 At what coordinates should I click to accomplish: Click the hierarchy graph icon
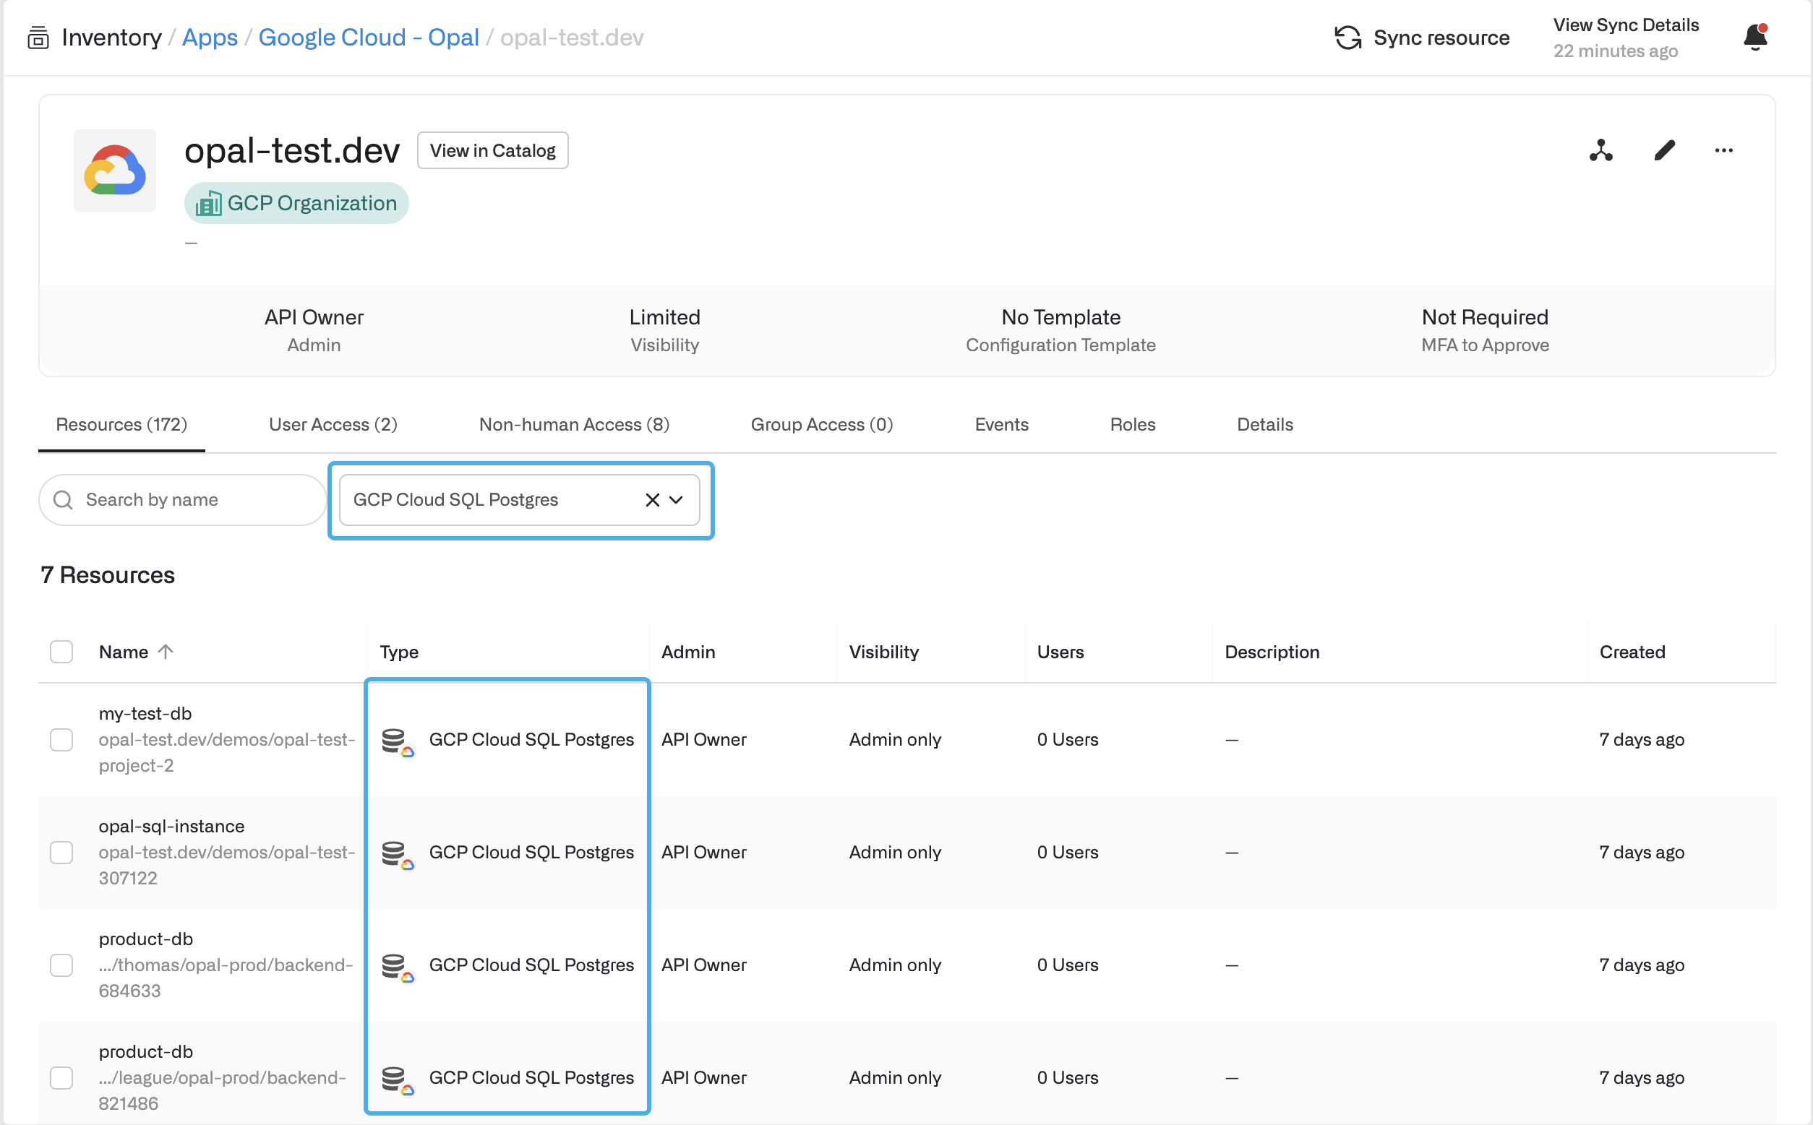click(x=1600, y=150)
